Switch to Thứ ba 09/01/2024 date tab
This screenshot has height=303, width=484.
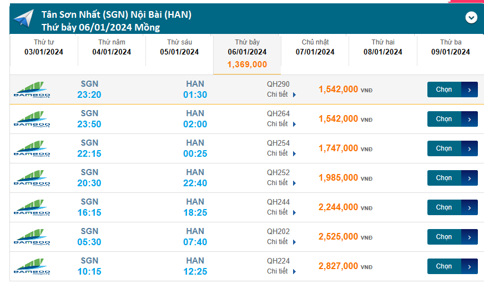tap(450, 47)
